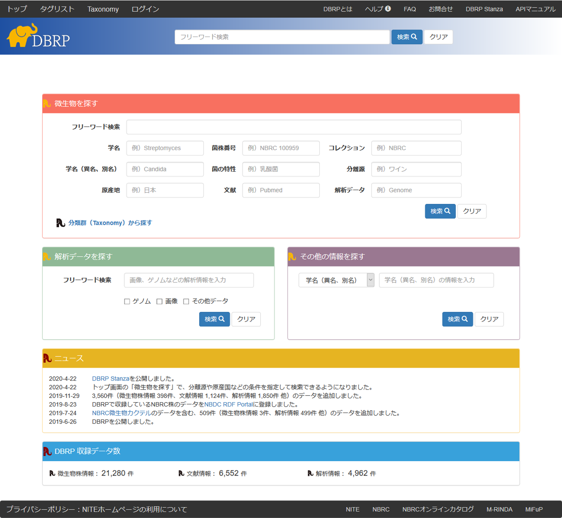Click the DBRP Stanza news link
Viewport: 562px width, 518px height.
111,378
